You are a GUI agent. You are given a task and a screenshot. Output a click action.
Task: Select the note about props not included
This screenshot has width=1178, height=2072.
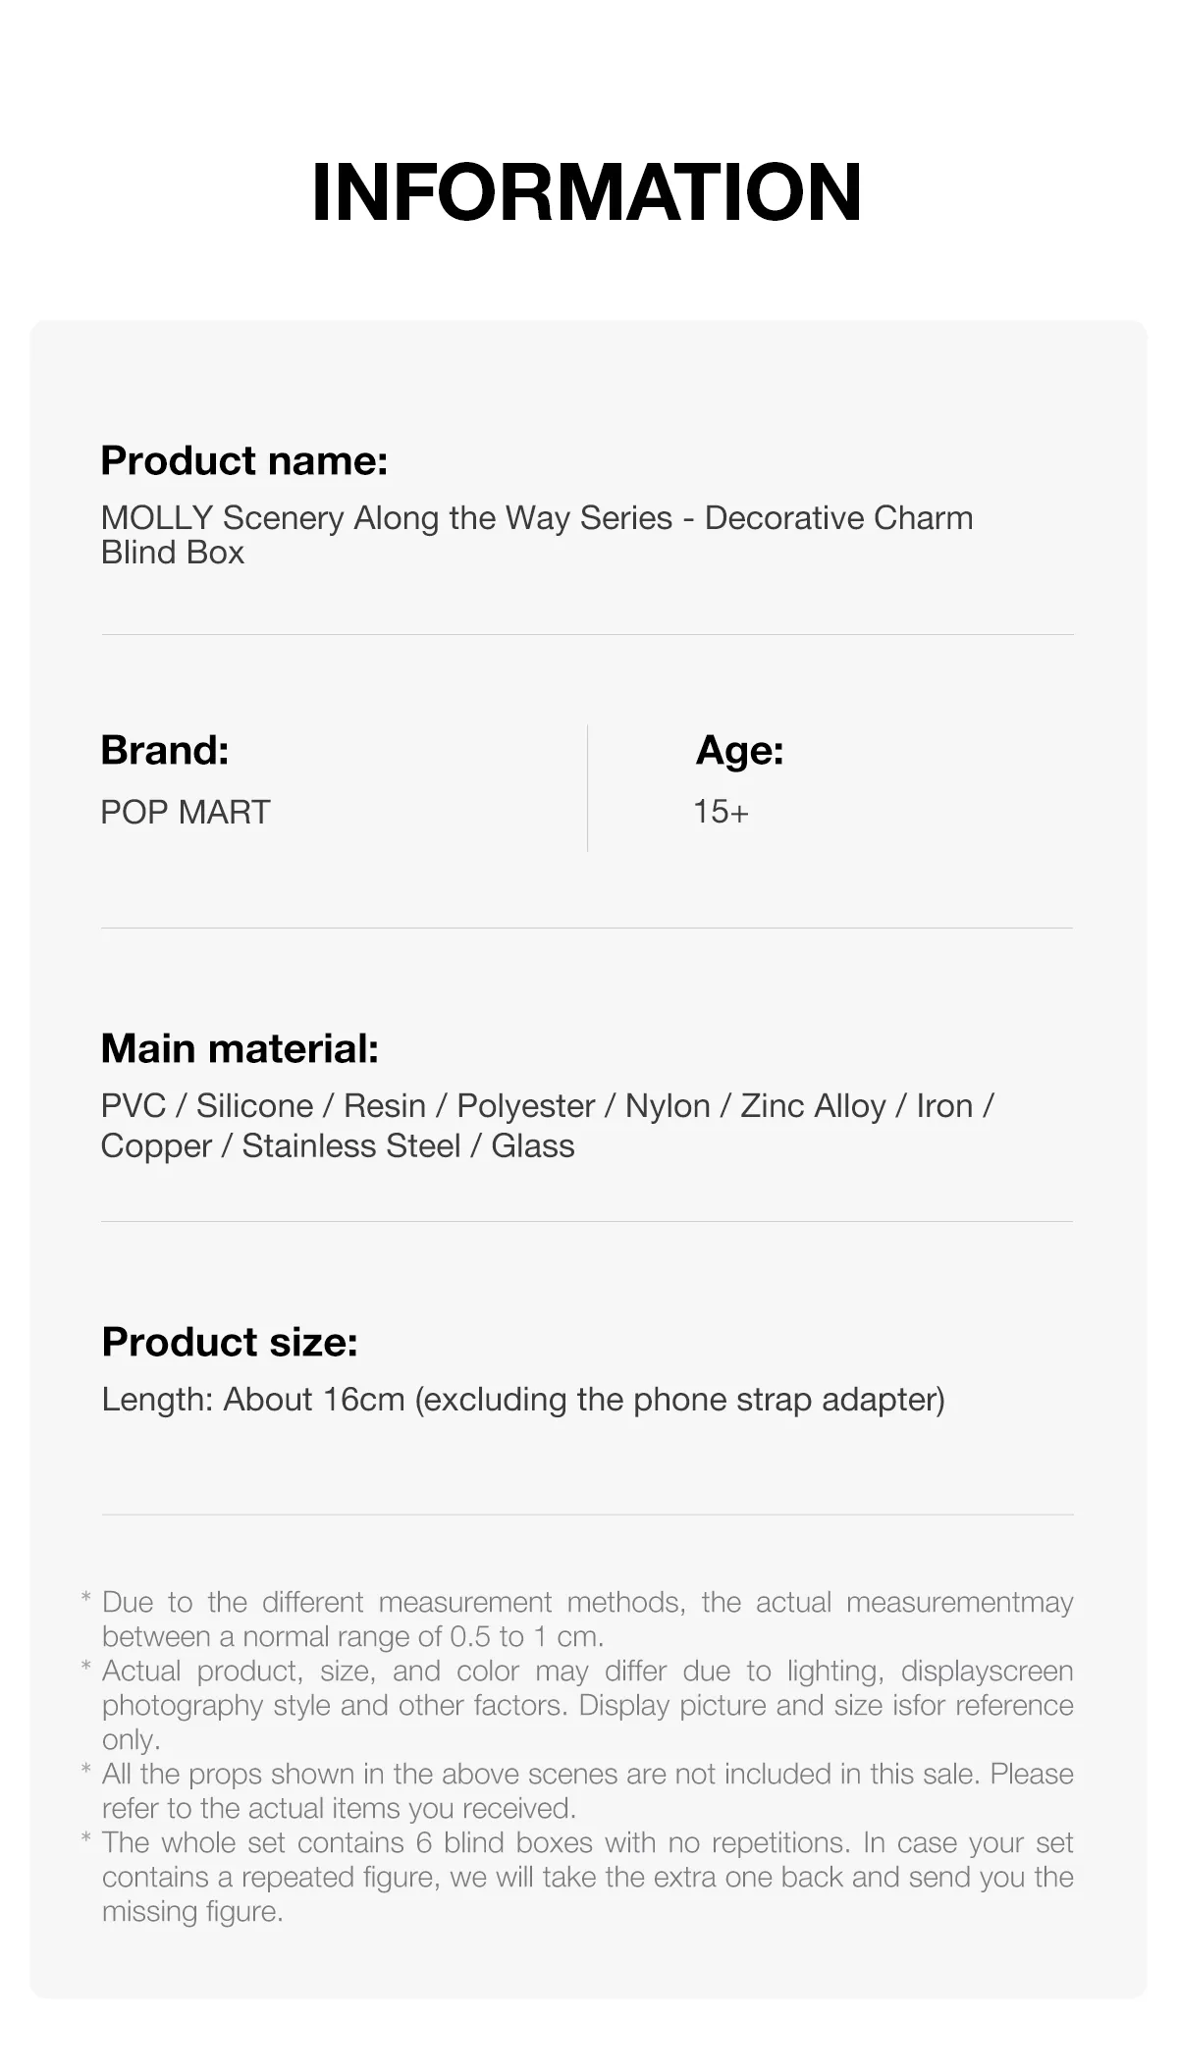coord(587,1774)
